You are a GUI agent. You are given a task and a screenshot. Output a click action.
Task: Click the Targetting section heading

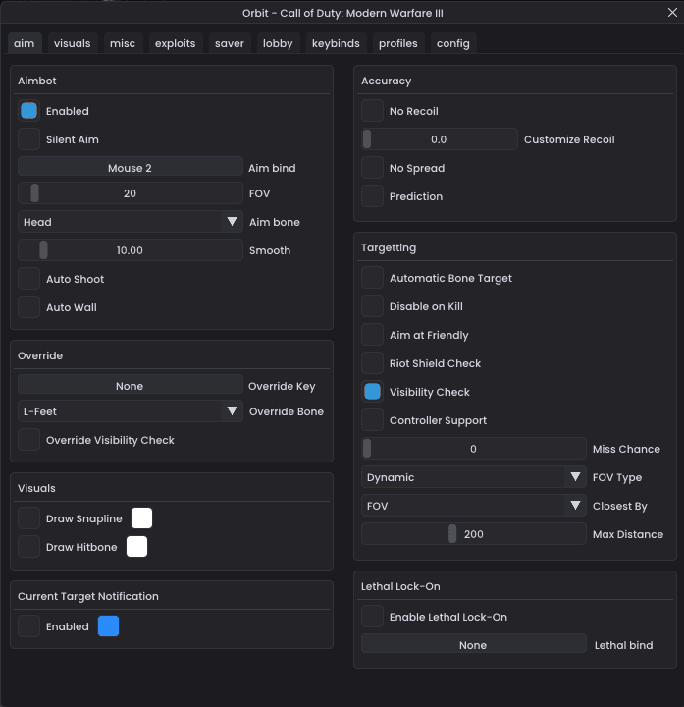389,247
